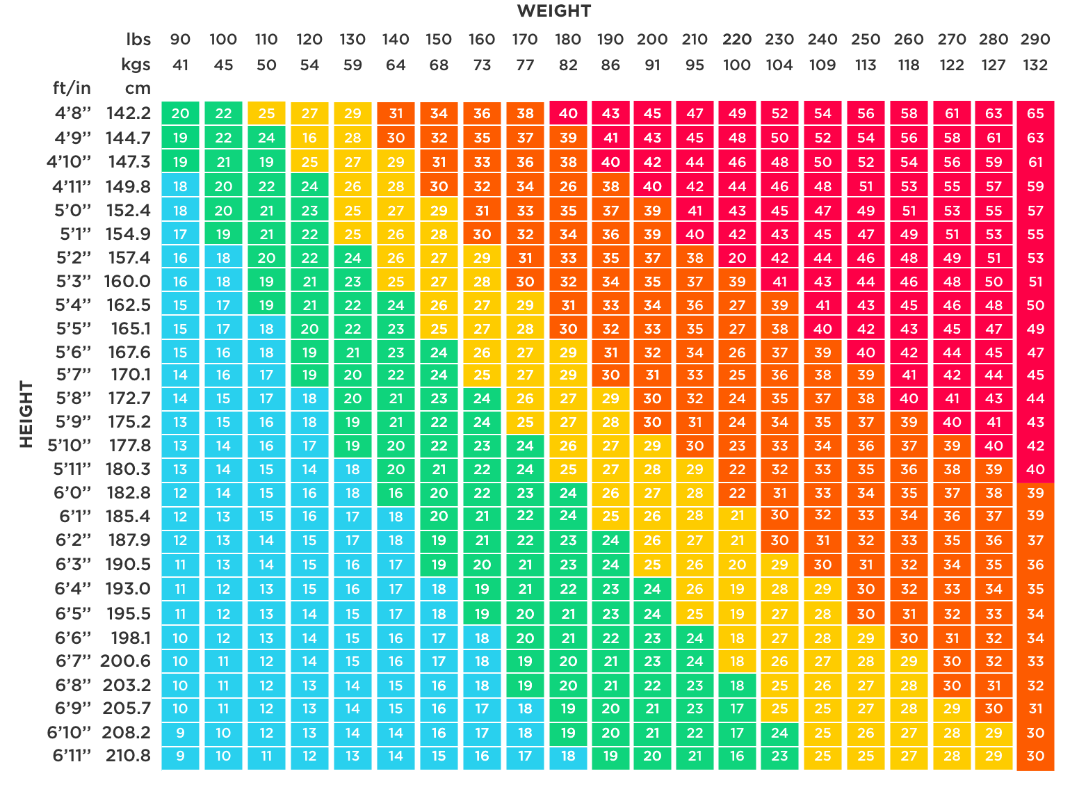Select the red cell showing BMI 65
Viewport: 1070px width, 794px height.
(x=1035, y=113)
